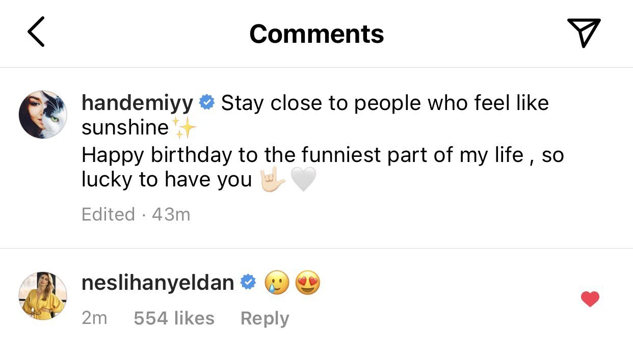
Task: Unlike neslihanyeldan's comment with the red heart
Action: (x=590, y=299)
